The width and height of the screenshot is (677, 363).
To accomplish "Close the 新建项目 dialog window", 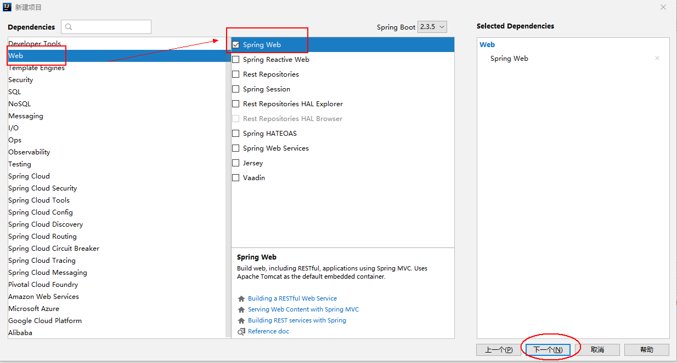I will pyautogui.click(x=663, y=7).
